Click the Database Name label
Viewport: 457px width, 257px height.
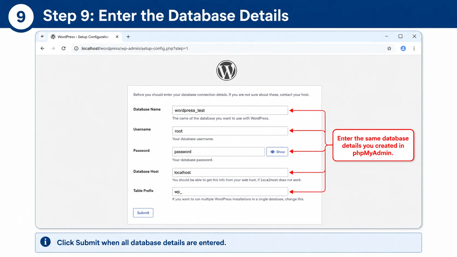coord(147,109)
